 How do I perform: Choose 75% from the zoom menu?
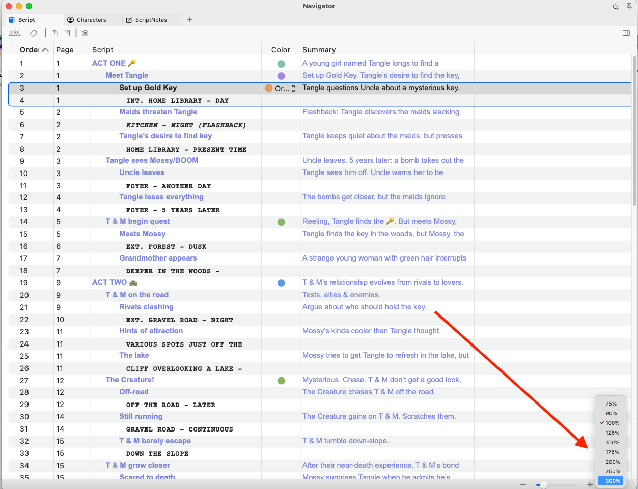coord(611,404)
